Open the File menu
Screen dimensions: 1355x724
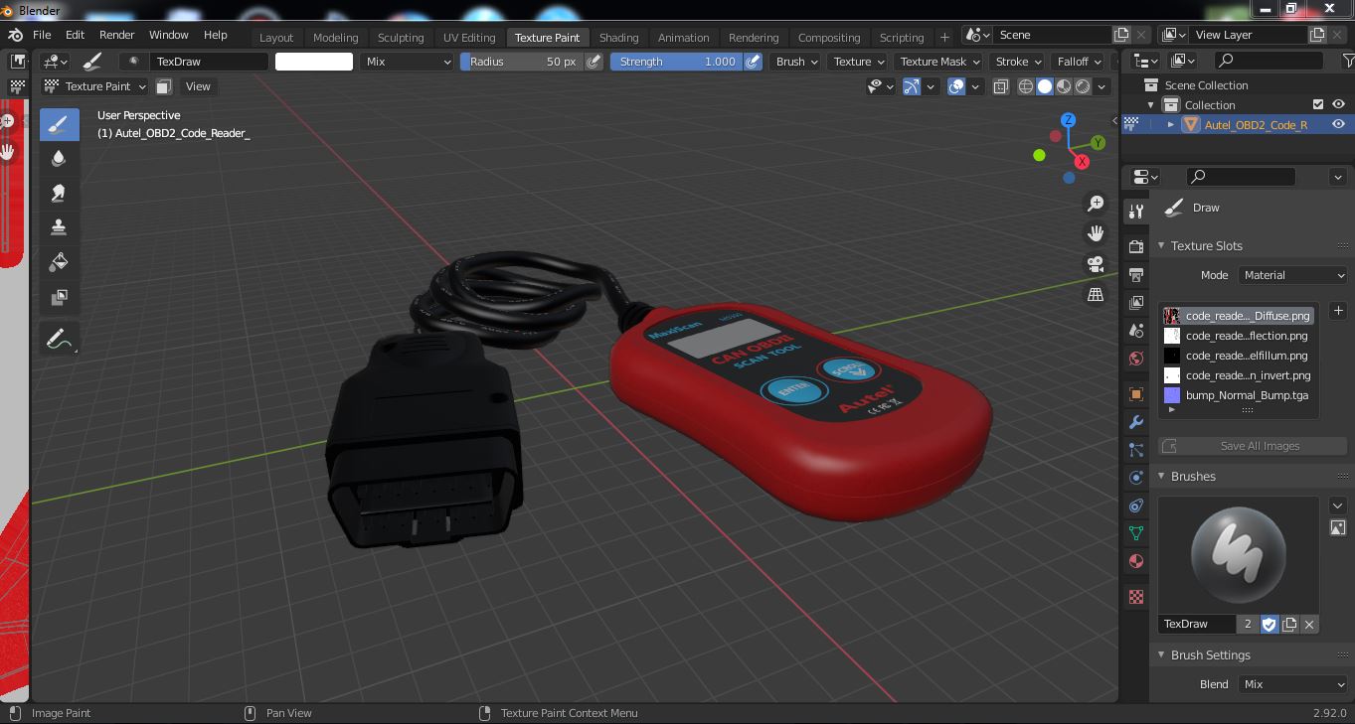[42, 35]
